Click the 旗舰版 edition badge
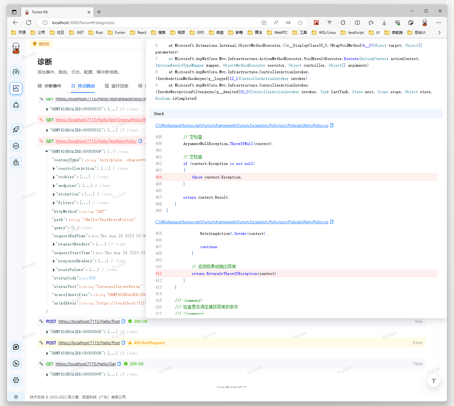This screenshot has height=406, width=454. click(x=41, y=44)
